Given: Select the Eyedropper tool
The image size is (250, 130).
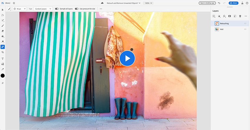Looking at the screenshot, I should click(x=3, y=69).
